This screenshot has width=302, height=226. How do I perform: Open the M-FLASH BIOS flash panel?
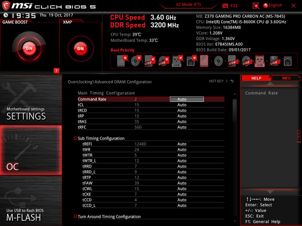(x=31, y=201)
